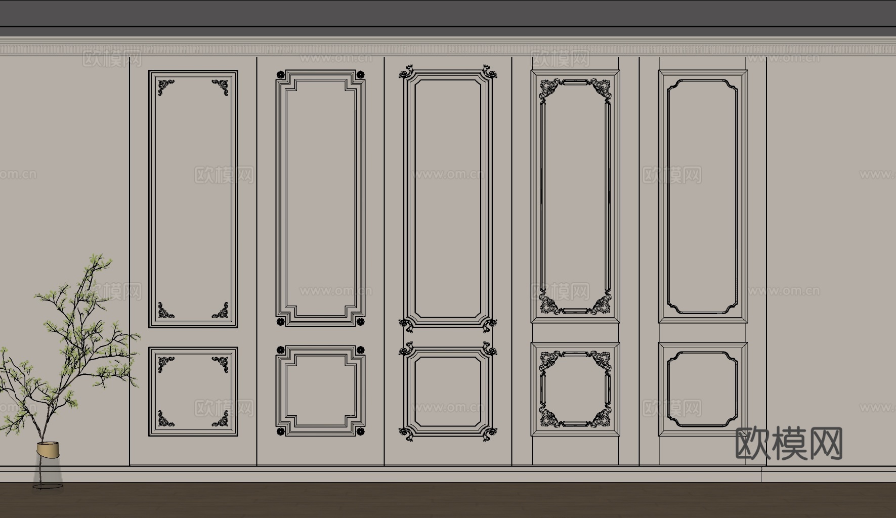Image resolution: width=896 pixels, height=518 pixels.
Task: Select the lower square stepped-corner panel with rosettes
Action: (320, 391)
